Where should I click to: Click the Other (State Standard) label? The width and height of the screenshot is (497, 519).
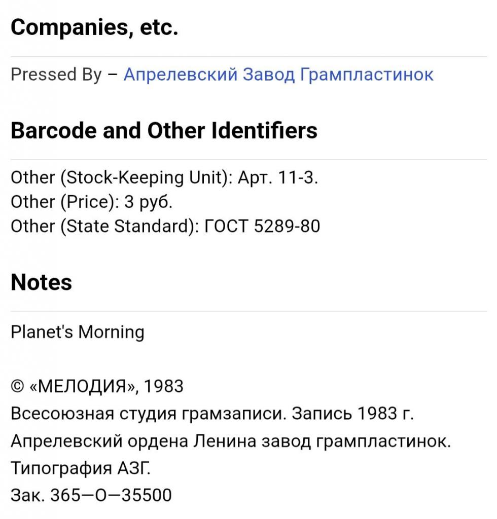point(104,226)
